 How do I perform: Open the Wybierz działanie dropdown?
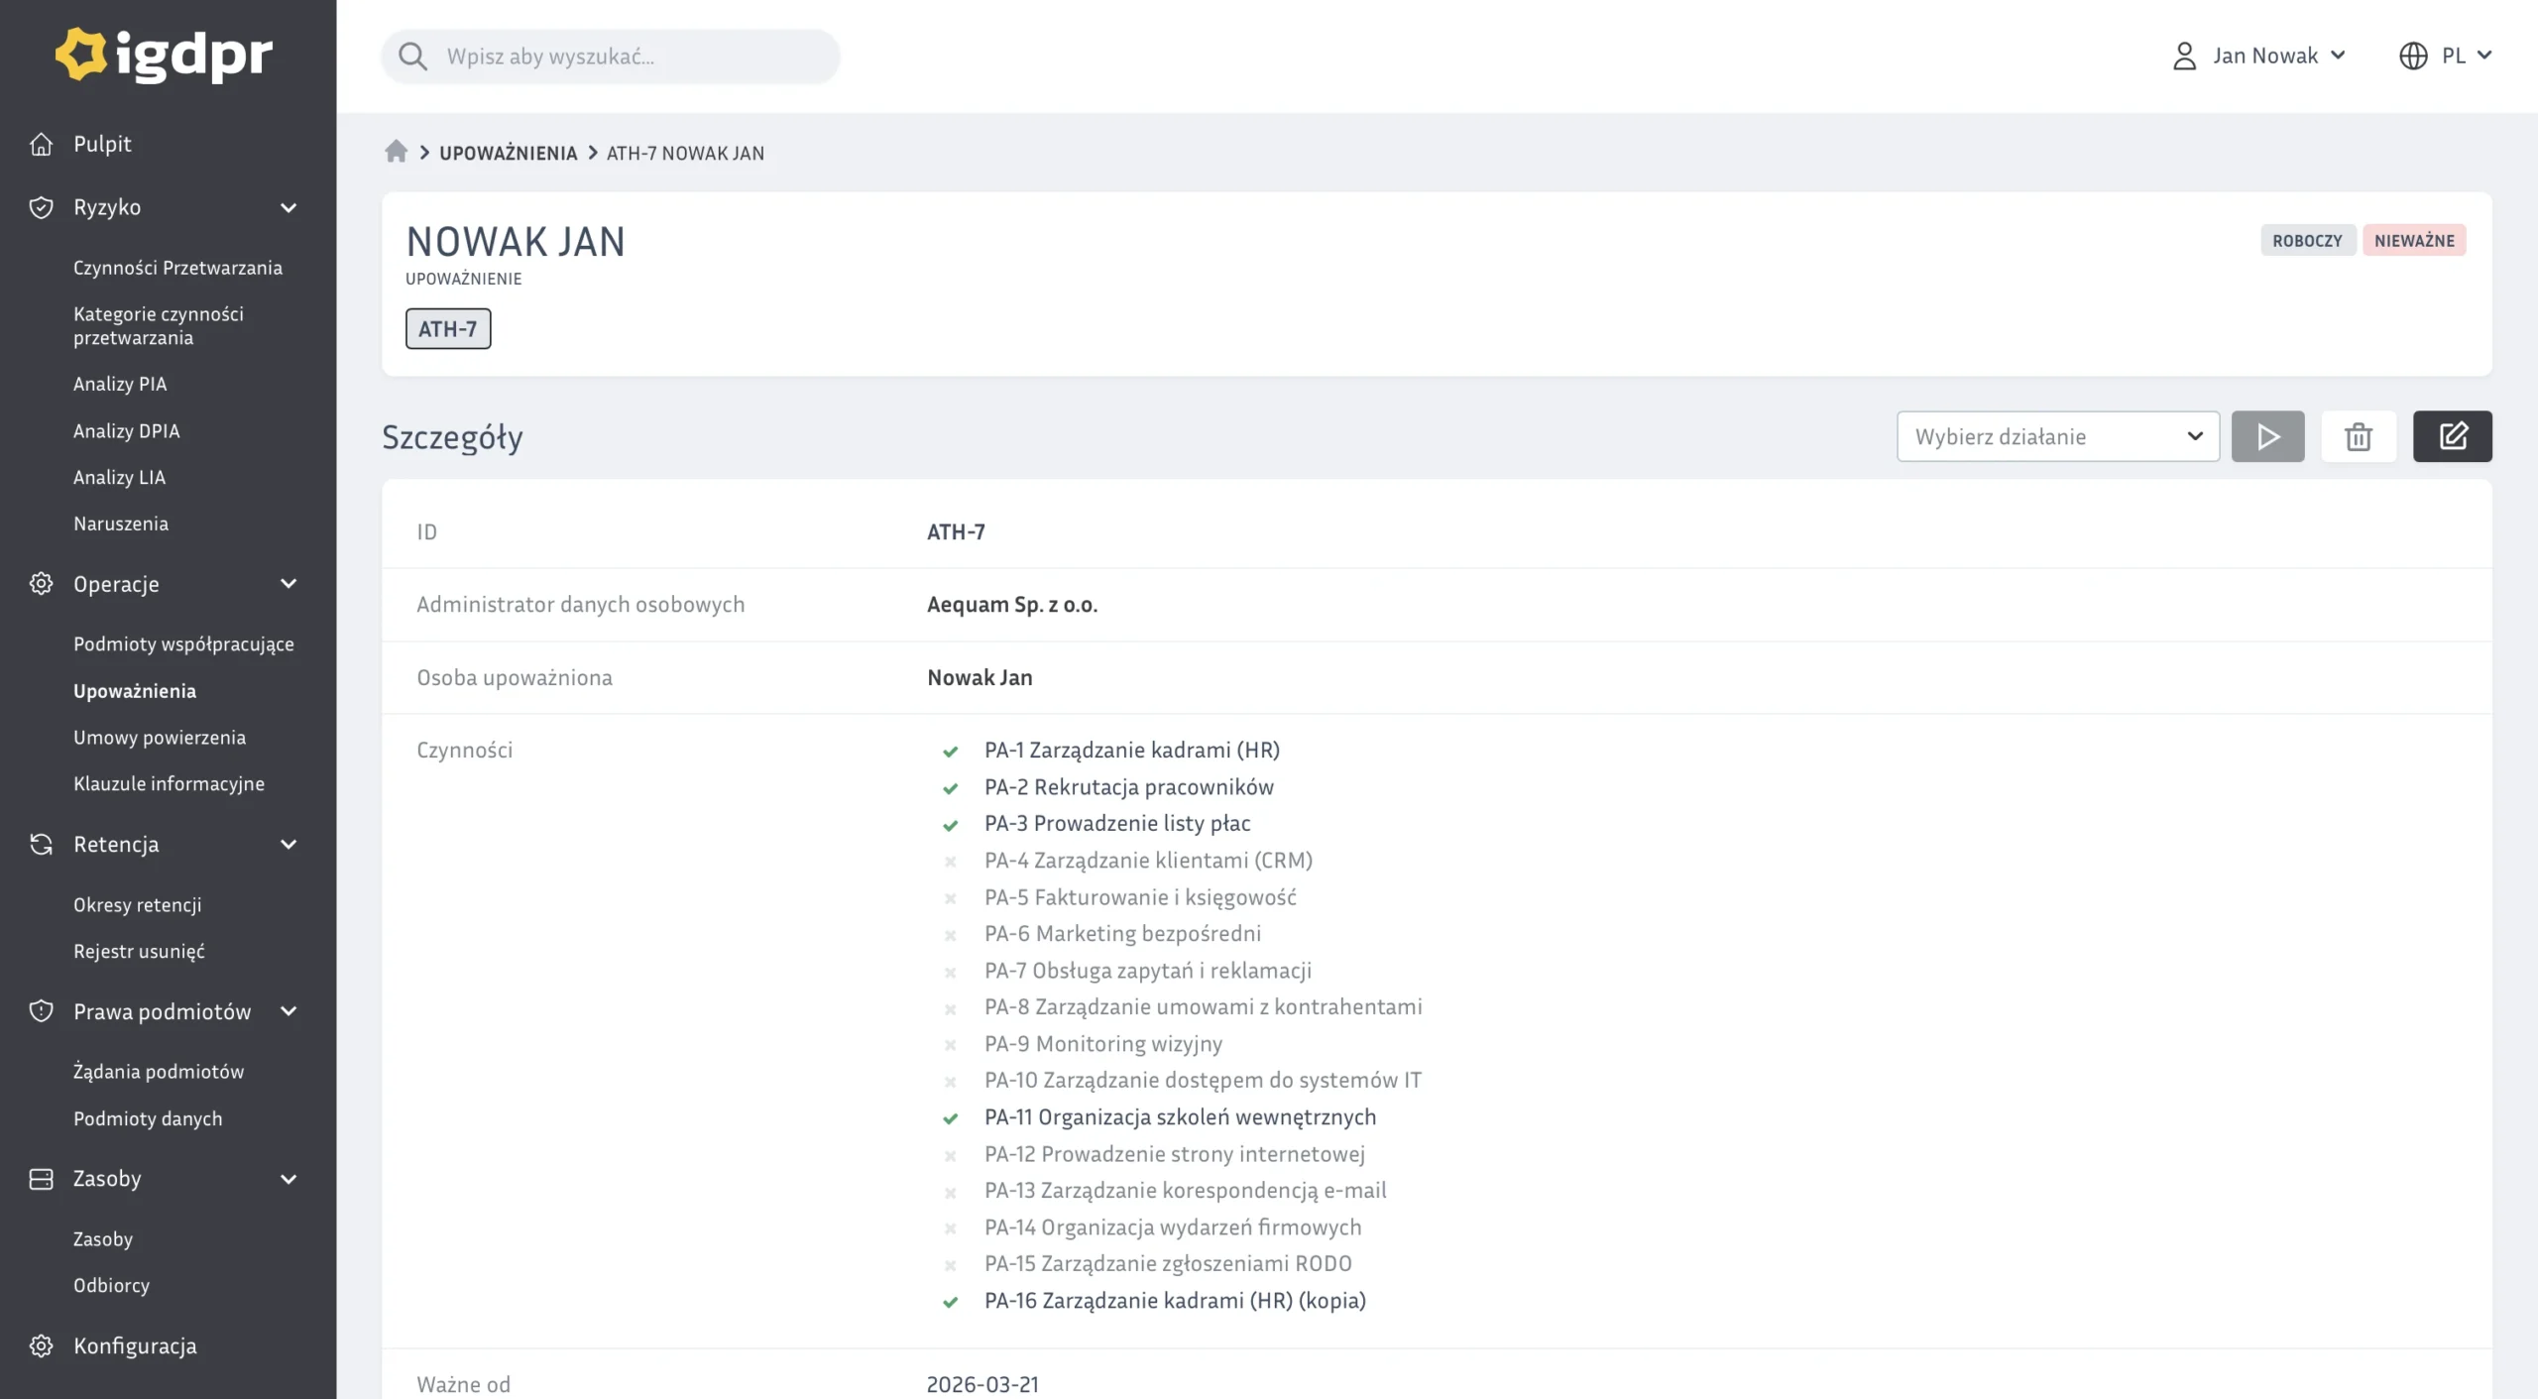2057,436
